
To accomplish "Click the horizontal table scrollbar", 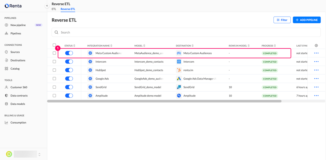I will [x=164, y=101].
